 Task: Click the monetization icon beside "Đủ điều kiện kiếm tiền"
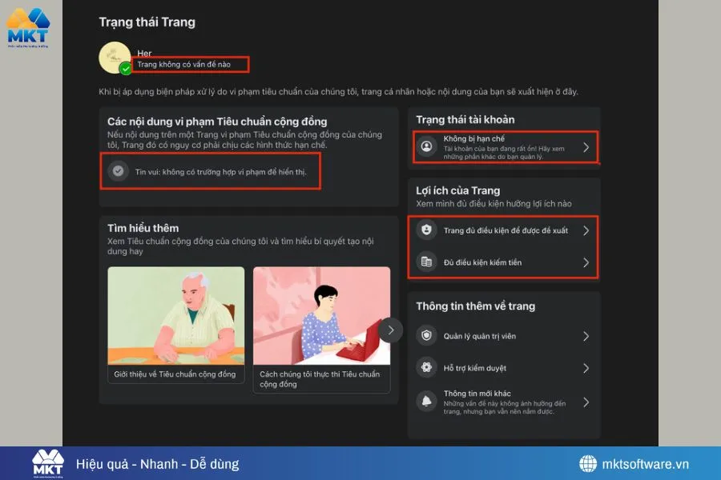pyautogui.click(x=426, y=262)
